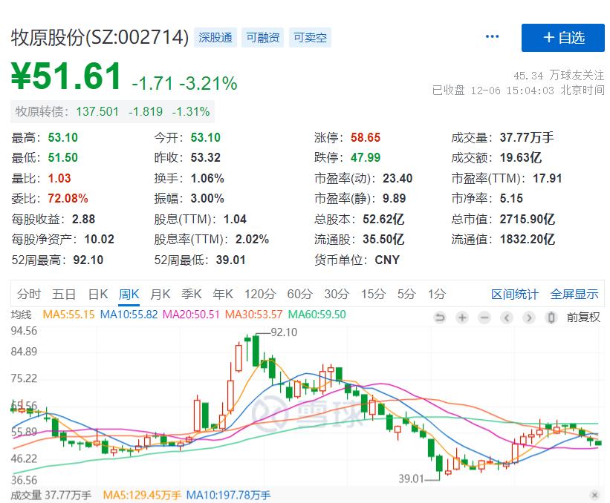Switch to 15分 chart tab
Screen dimensions: 610x503
(x=373, y=294)
